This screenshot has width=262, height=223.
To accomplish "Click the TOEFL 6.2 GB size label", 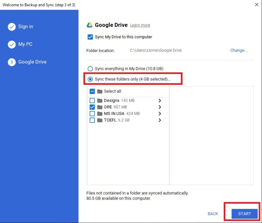I will point(124,120).
